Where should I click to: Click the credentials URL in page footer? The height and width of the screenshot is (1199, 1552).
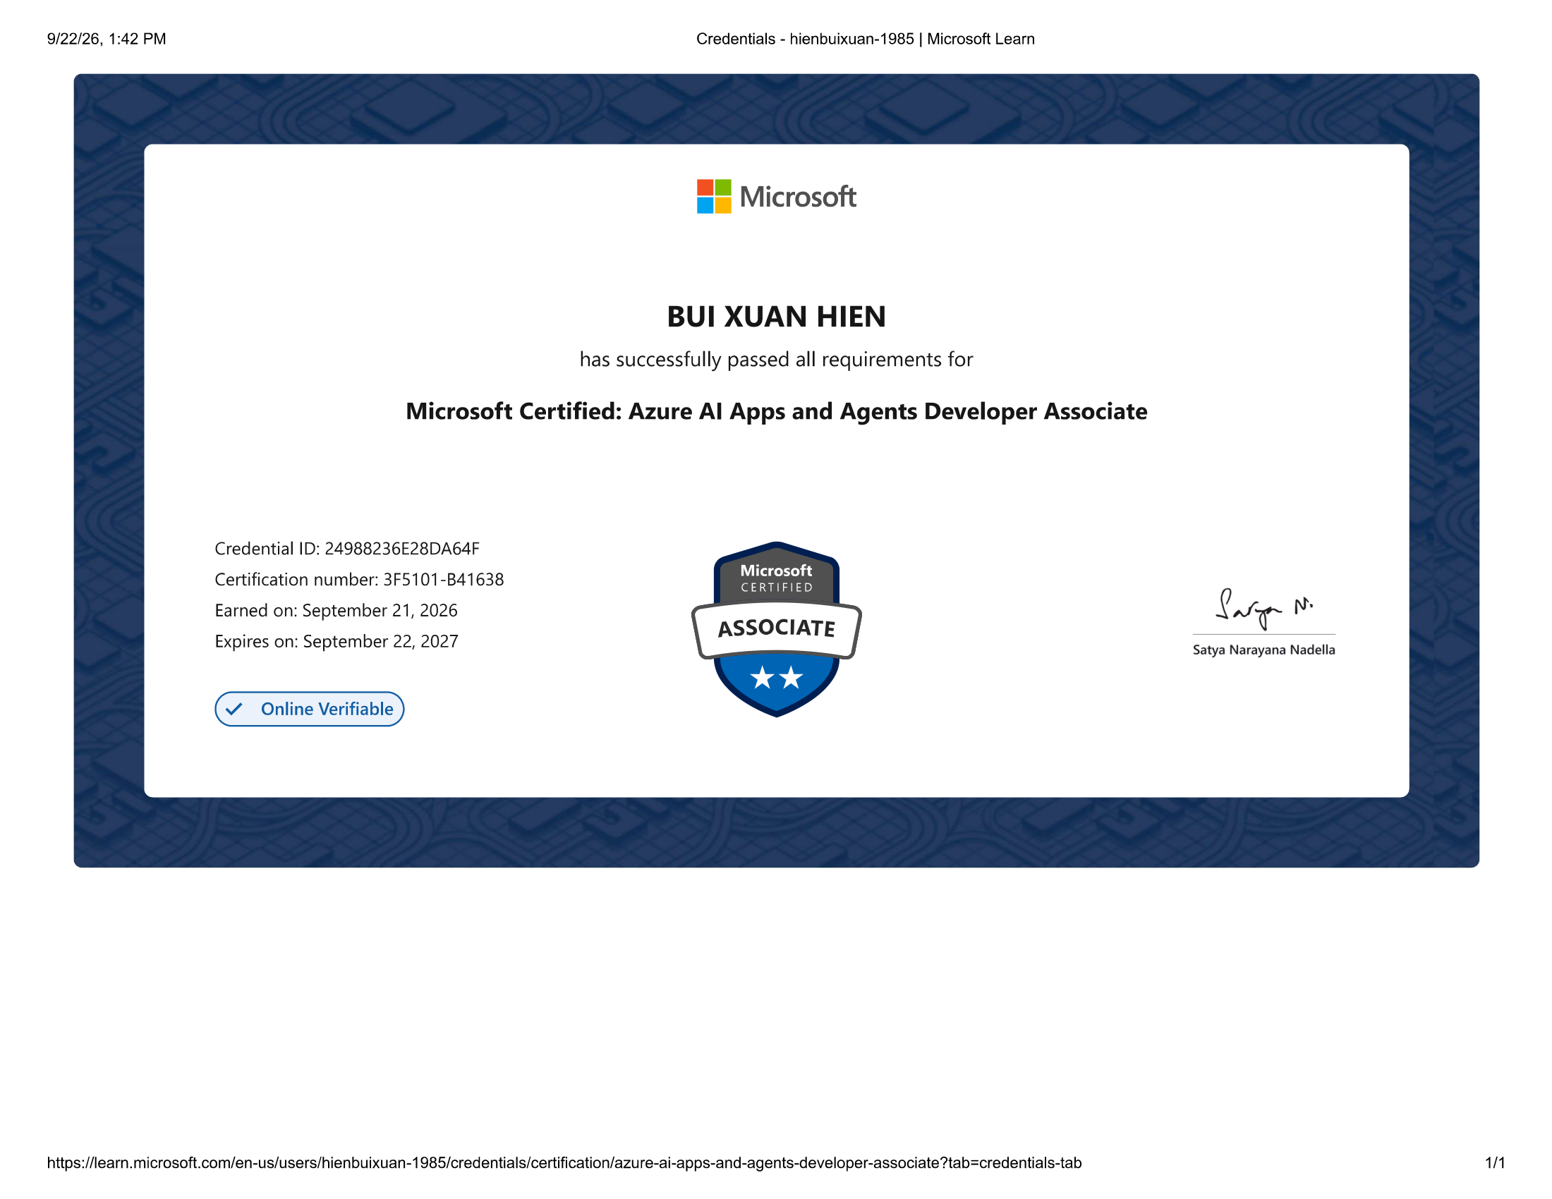click(x=564, y=1163)
